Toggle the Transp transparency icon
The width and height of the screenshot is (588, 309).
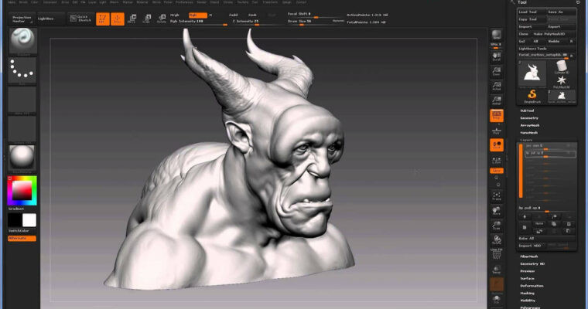click(497, 270)
